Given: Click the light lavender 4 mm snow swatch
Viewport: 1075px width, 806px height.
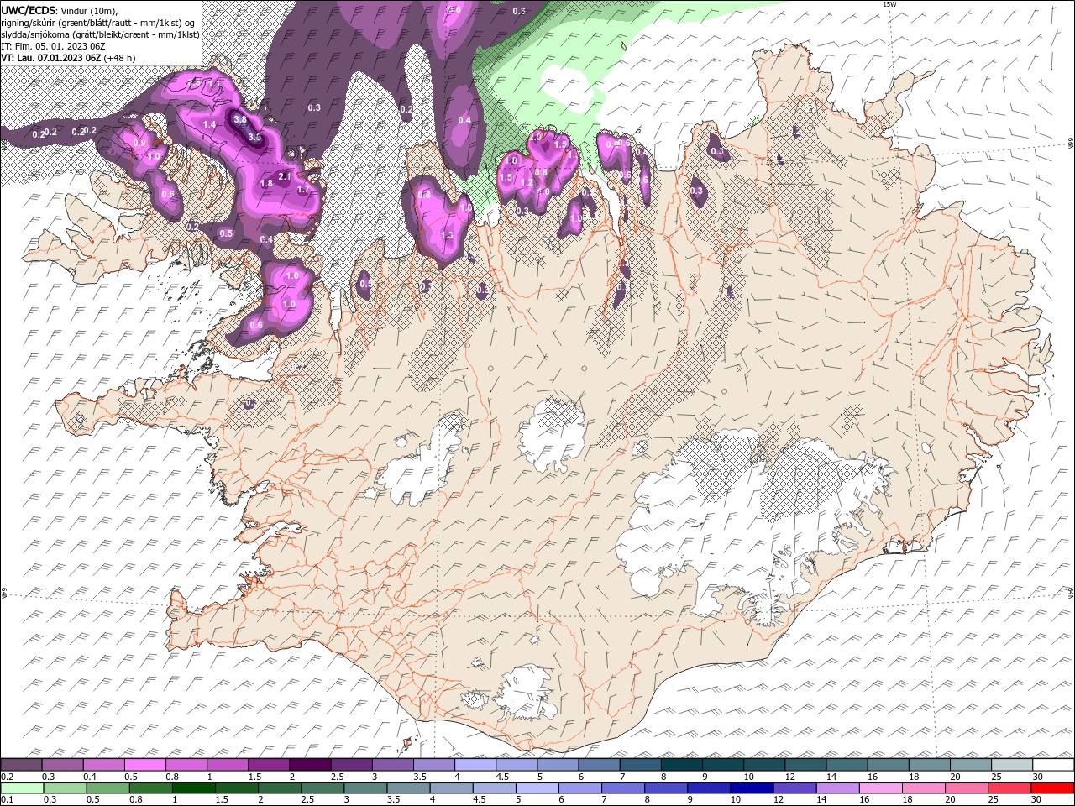Looking at the screenshot, I should coord(476,765).
